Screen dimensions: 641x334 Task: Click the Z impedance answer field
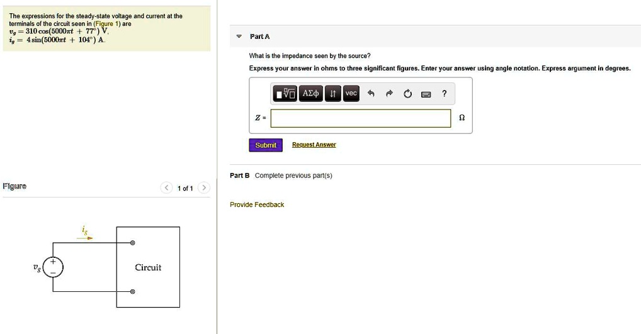(x=361, y=118)
